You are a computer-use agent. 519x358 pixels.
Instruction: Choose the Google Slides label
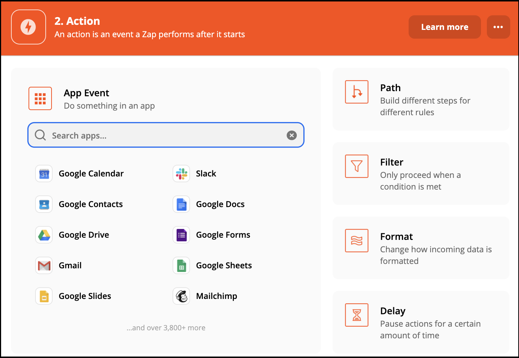(x=85, y=296)
